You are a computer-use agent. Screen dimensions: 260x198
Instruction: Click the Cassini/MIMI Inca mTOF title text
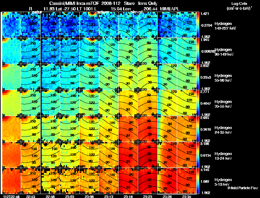74,3
